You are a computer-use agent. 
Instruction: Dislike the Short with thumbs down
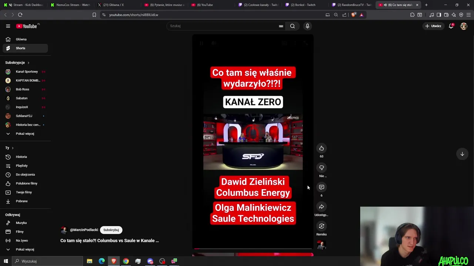coord(321,168)
